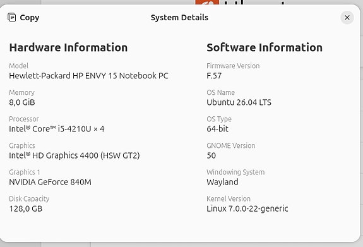Select the Wayland value
Image resolution: width=363 pixels, height=247 pixels.
(222, 182)
